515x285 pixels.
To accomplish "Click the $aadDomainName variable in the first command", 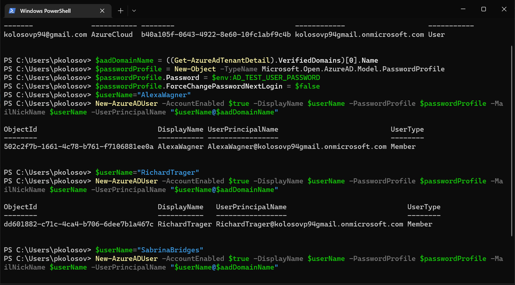I will click(x=125, y=60).
